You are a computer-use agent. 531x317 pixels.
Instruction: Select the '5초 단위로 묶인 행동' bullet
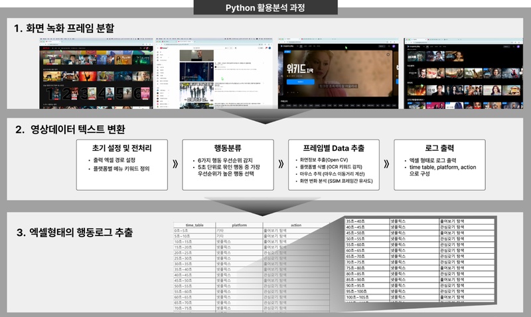coord(229,171)
